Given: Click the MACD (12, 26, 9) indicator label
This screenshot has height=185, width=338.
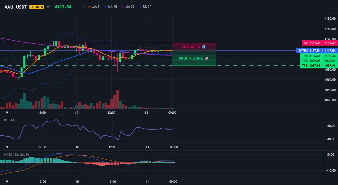Looking at the screenshot, I should pos(16,154).
